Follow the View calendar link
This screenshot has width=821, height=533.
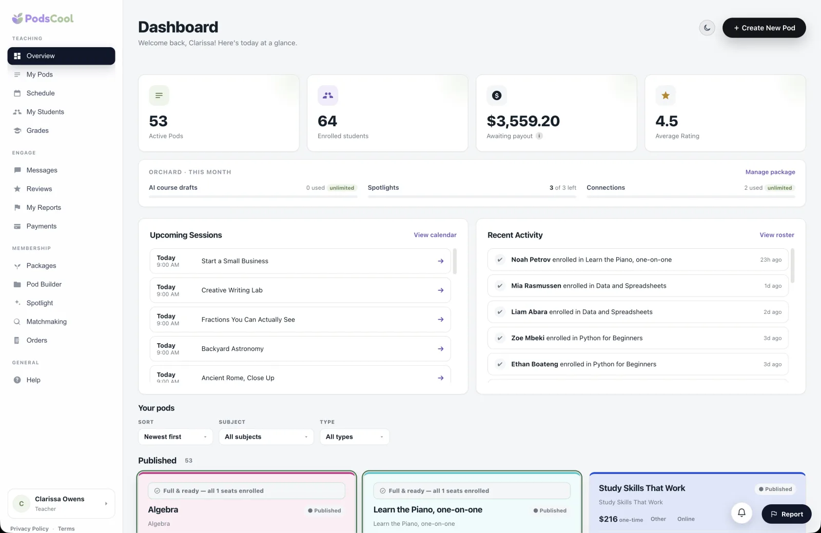[435, 235]
